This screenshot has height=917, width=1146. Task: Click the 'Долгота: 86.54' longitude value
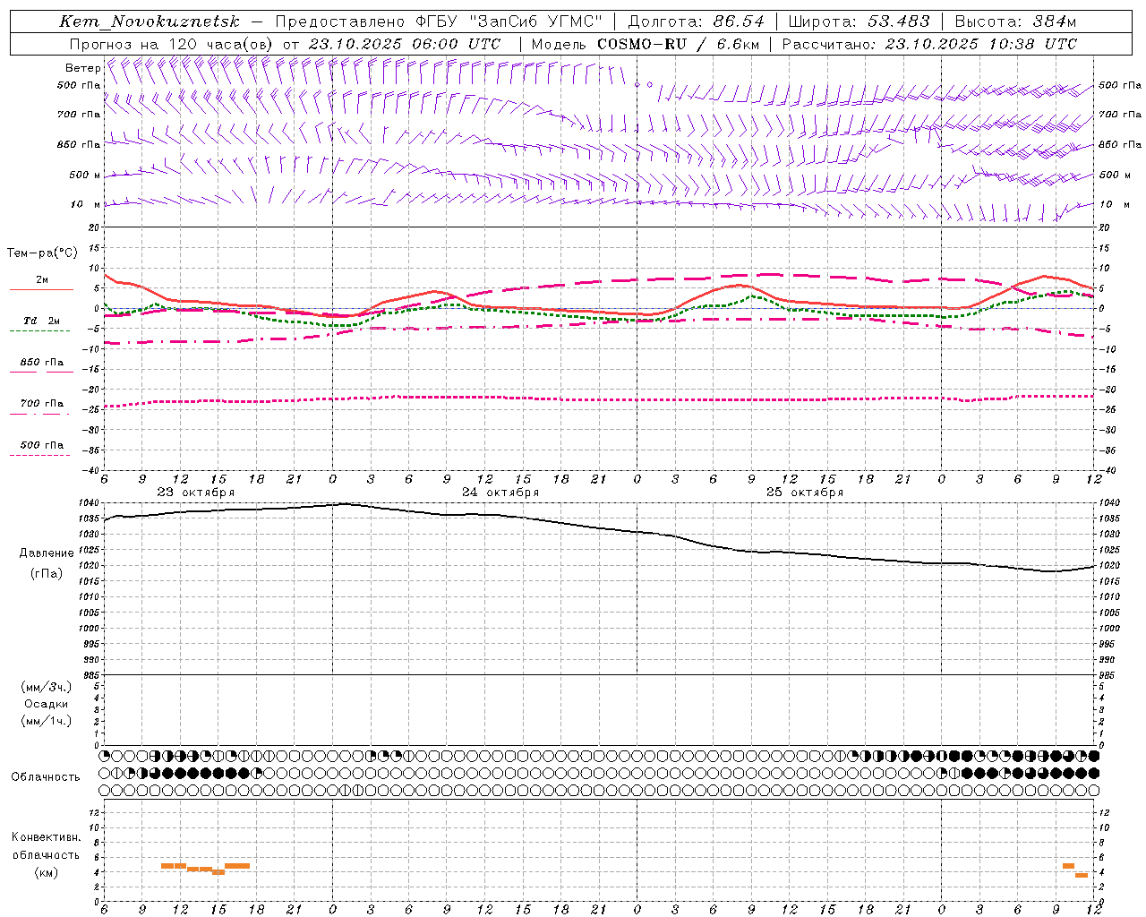(697, 21)
